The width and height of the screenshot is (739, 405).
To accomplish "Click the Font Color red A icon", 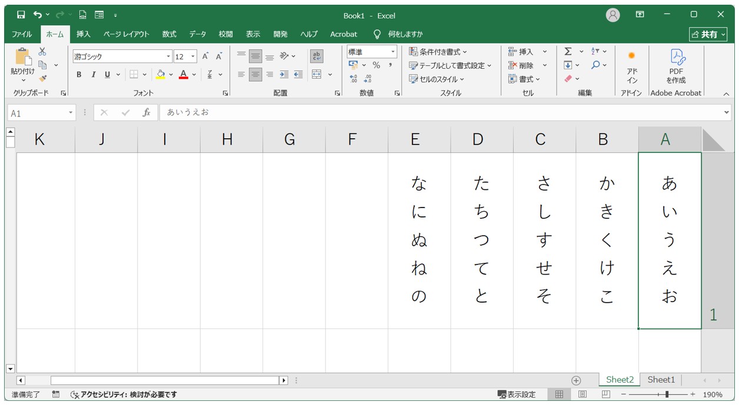I will coord(184,75).
